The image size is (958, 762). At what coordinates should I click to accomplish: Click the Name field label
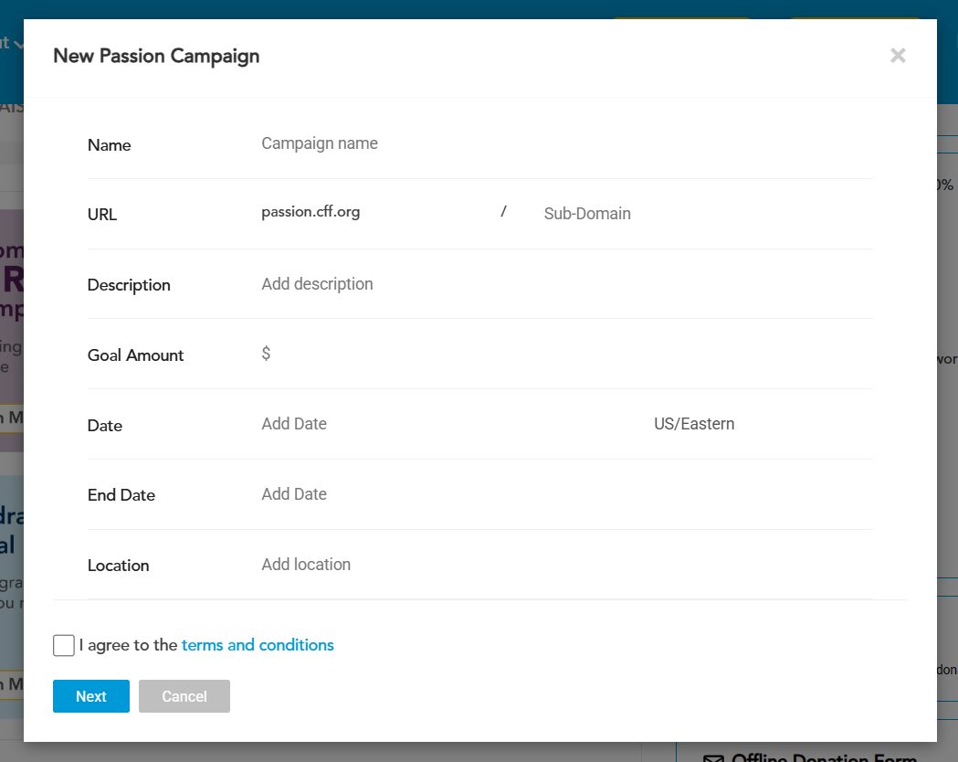point(109,145)
